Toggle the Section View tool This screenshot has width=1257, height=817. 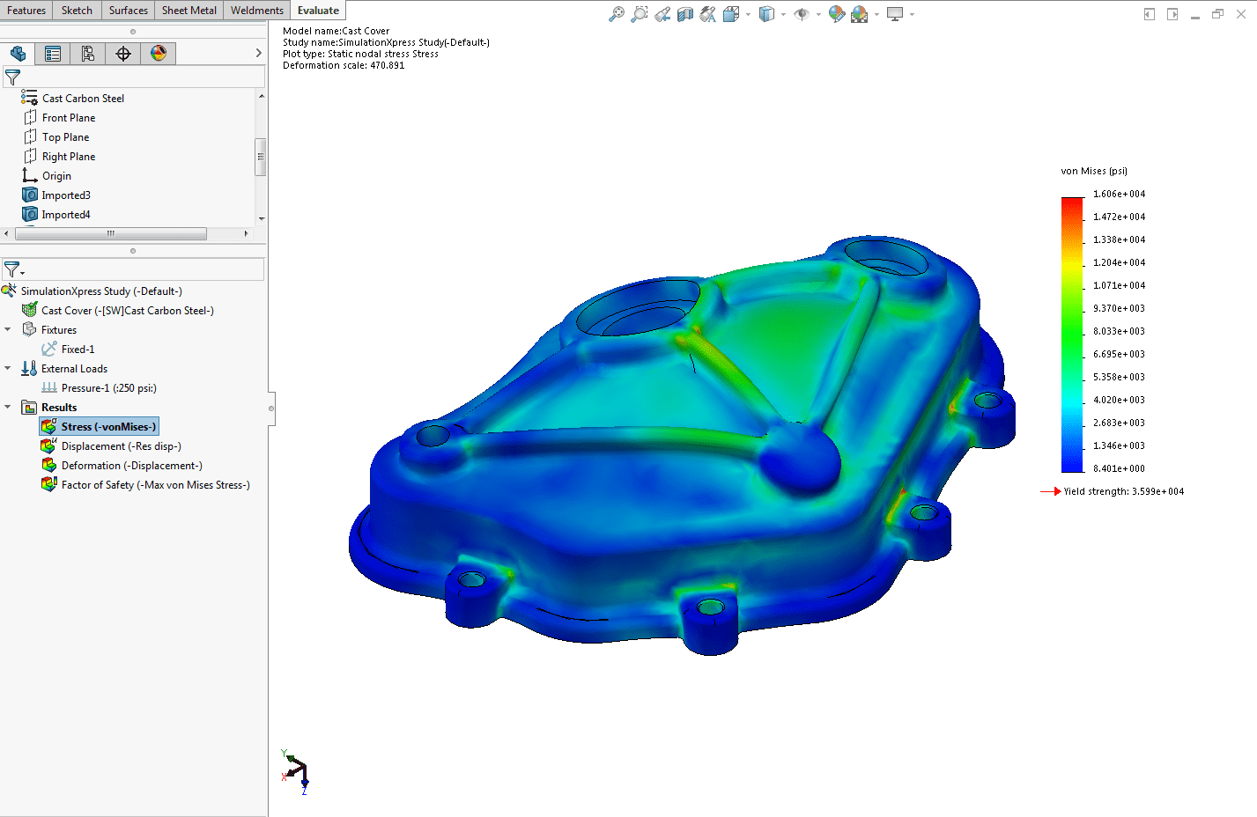685,14
